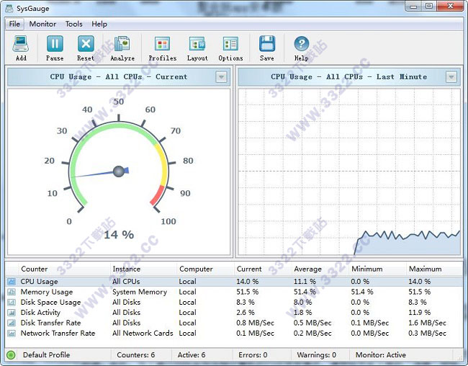Click the System Memory instance cell
This screenshot has width=468, height=366.
(140, 292)
